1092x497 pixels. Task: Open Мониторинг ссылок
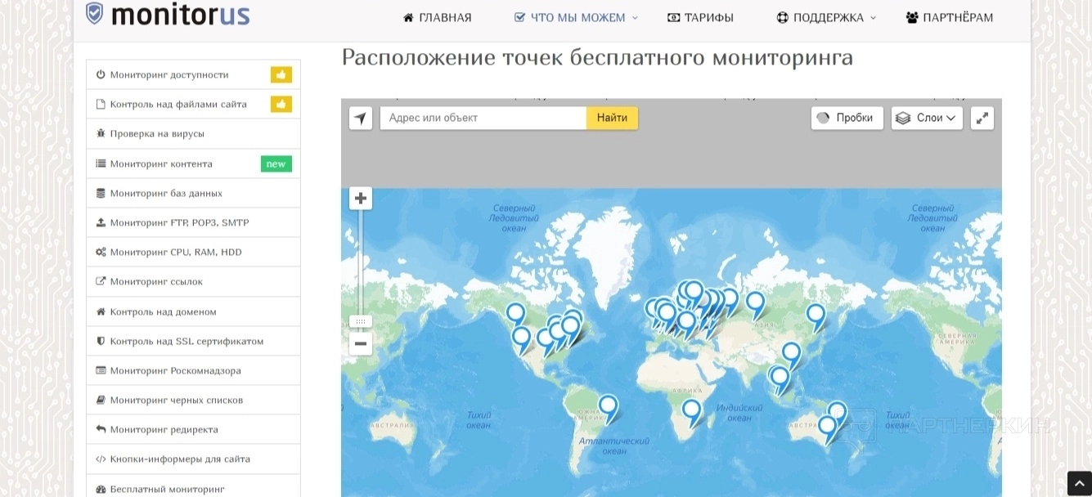point(193,281)
